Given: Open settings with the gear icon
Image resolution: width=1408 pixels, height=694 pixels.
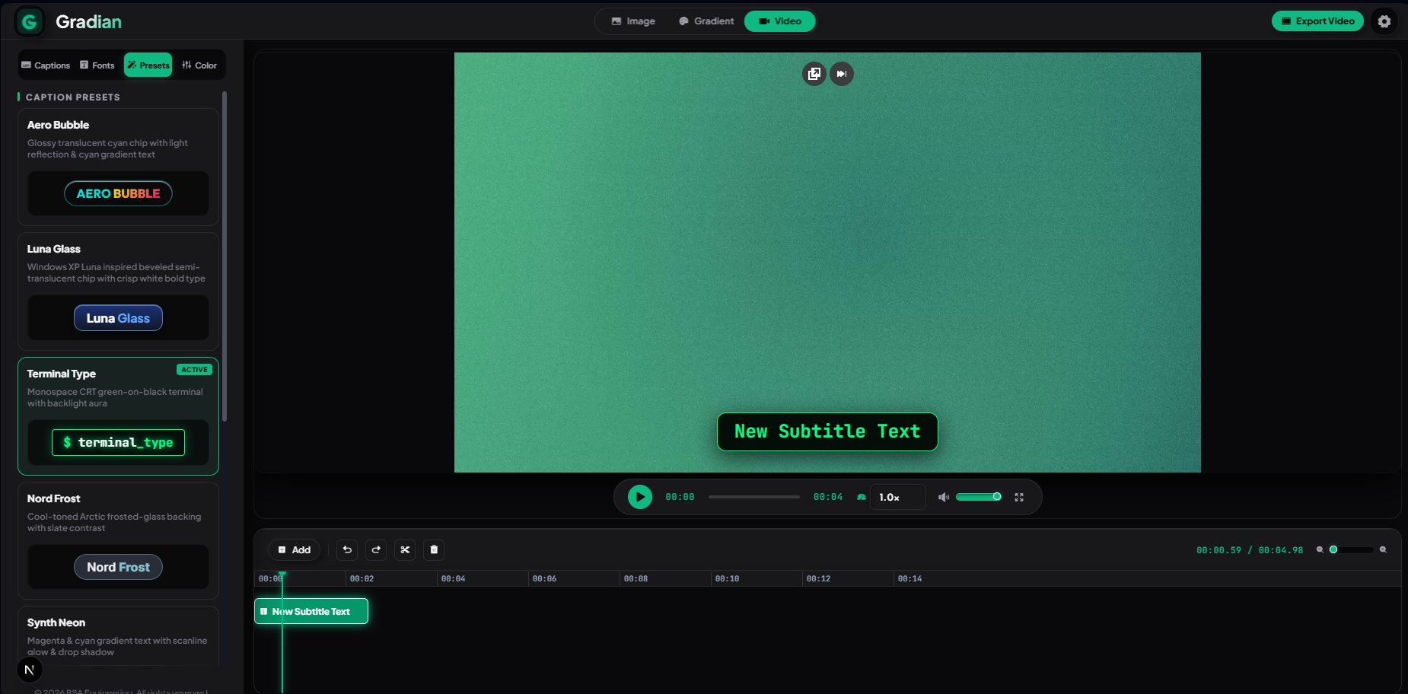Looking at the screenshot, I should [x=1384, y=21].
